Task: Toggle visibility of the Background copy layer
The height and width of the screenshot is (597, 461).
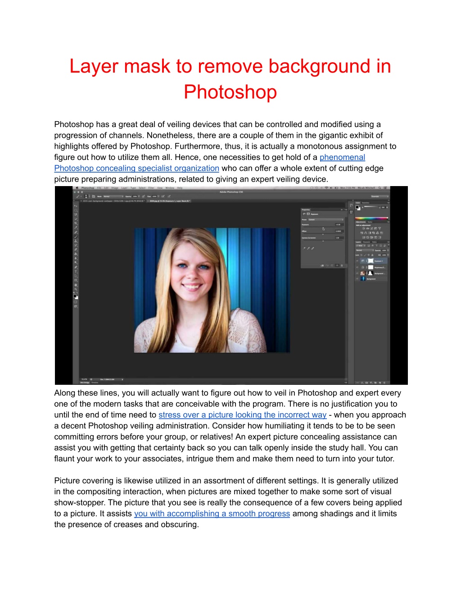Action: 357,273
